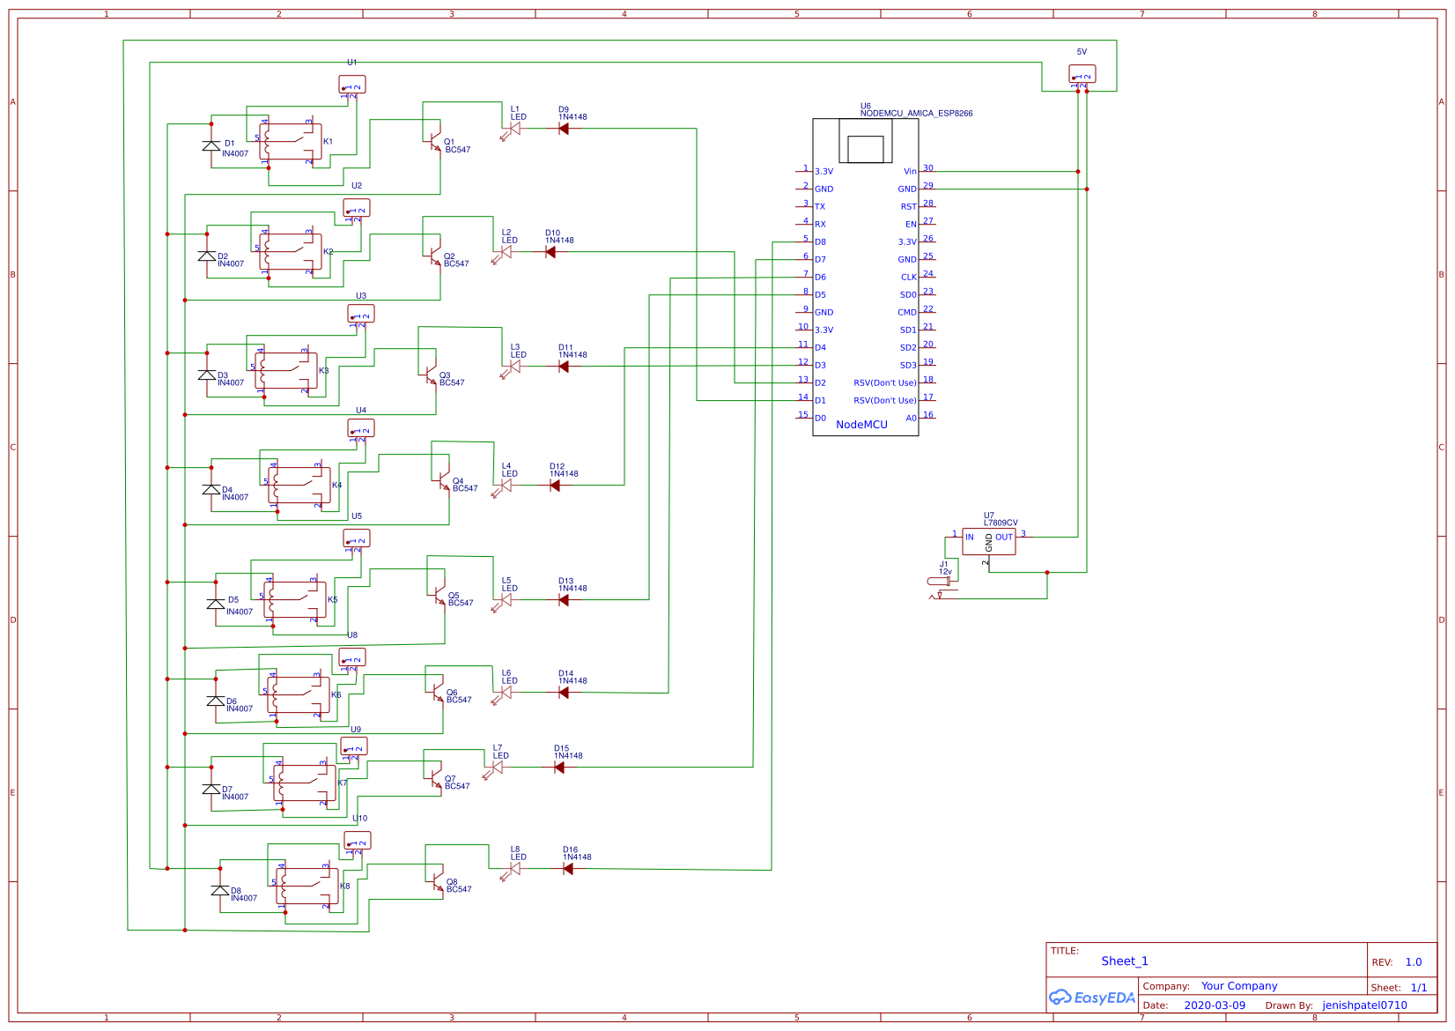Click the Your Company name field
This screenshot has height=1031, width=1455.
click(1238, 986)
